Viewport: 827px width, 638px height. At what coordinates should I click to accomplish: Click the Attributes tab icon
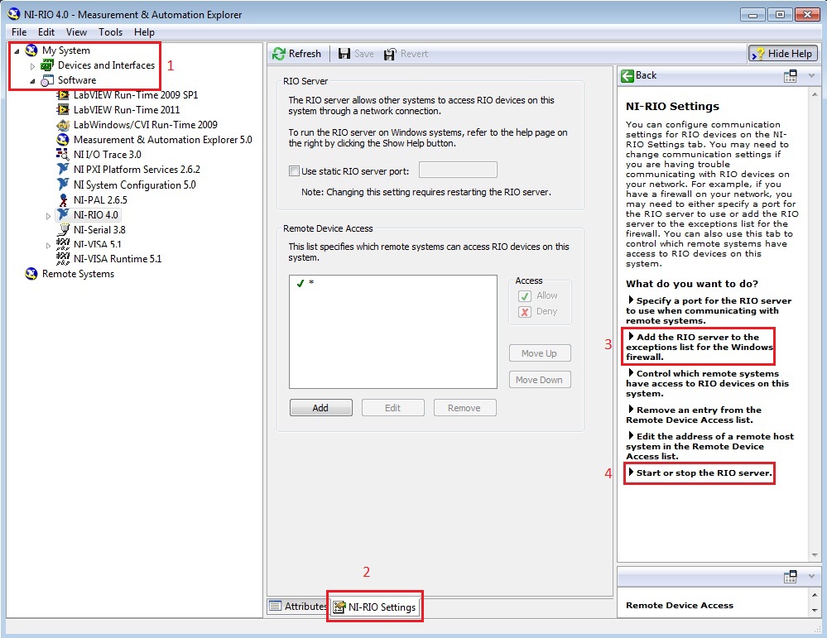coord(275,606)
